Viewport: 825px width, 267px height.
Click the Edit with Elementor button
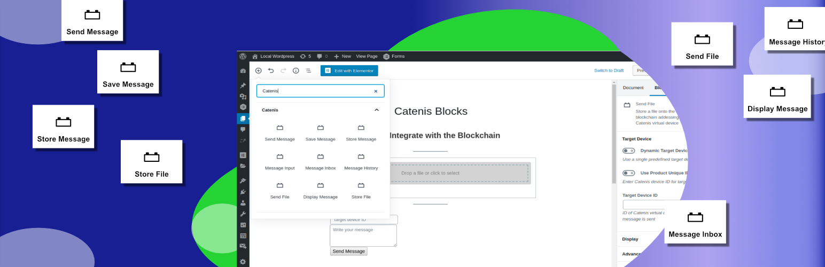(349, 70)
